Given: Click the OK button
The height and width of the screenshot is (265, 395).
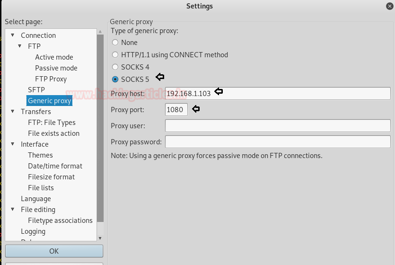Looking at the screenshot, I should click(x=54, y=251).
